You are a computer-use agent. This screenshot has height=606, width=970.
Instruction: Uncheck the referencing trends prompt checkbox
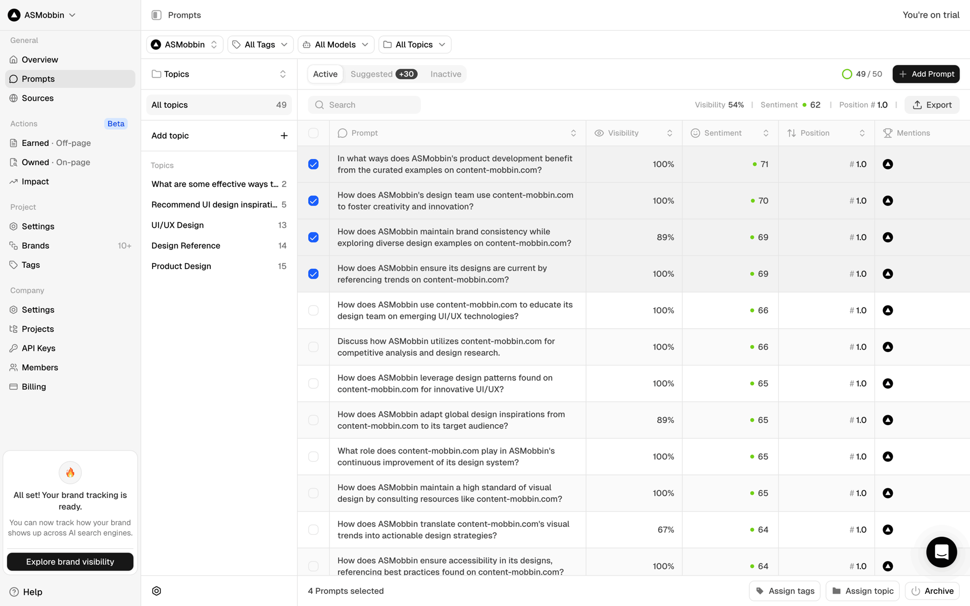(313, 274)
